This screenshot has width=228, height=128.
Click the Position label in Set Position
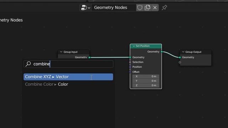pyautogui.click(x=137, y=67)
